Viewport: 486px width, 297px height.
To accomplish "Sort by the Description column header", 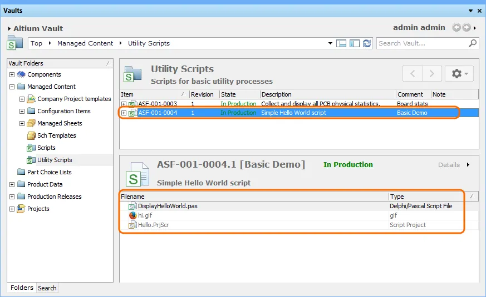I will pyautogui.click(x=328, y=94).
